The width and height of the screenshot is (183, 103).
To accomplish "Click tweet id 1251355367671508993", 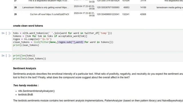I will click(x=108, y=7).
